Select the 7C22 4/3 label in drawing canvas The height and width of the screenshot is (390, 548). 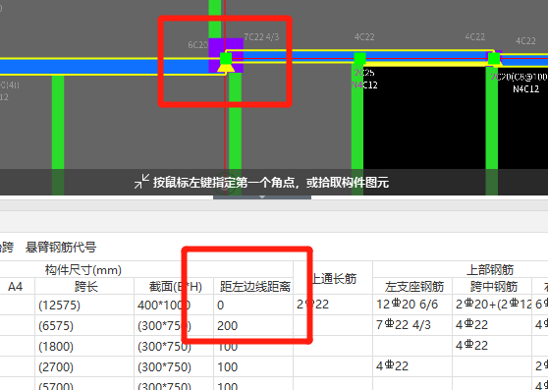pyautogui.click(x=261, y=37)
